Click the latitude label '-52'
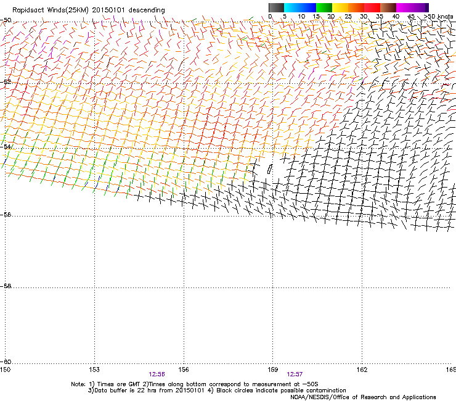This screenshot has width=456, height=401. [6, 82]
